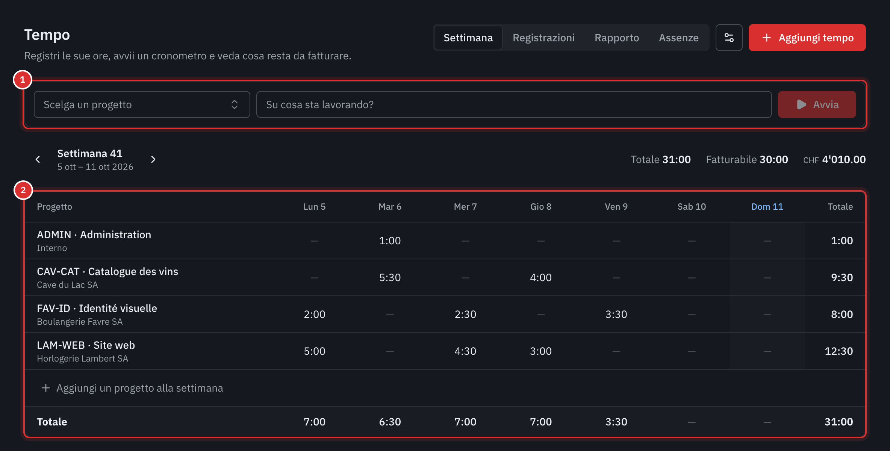Select the ADMIN · Administration project row
Image resolution: width=890 pixels, height=451 pixels.
[445, 241]
